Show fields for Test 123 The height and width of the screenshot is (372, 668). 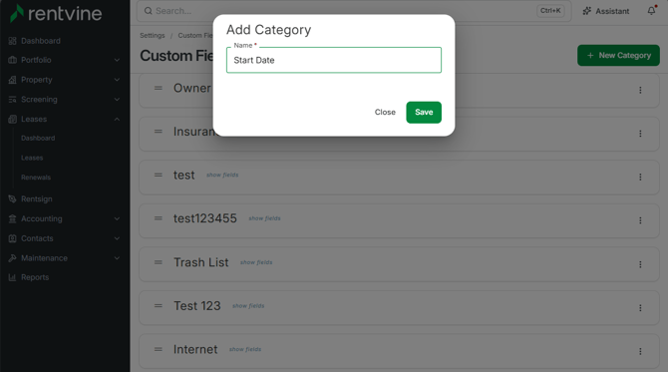point(248,305)
